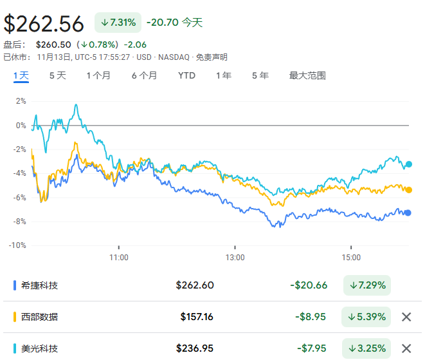Screen dimensions: 425x362
Task: Switch to the 5 天 range tab
Action: pos(58,75)
